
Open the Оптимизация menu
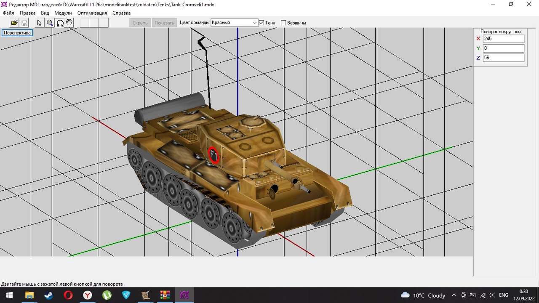(x=92, y=13)
